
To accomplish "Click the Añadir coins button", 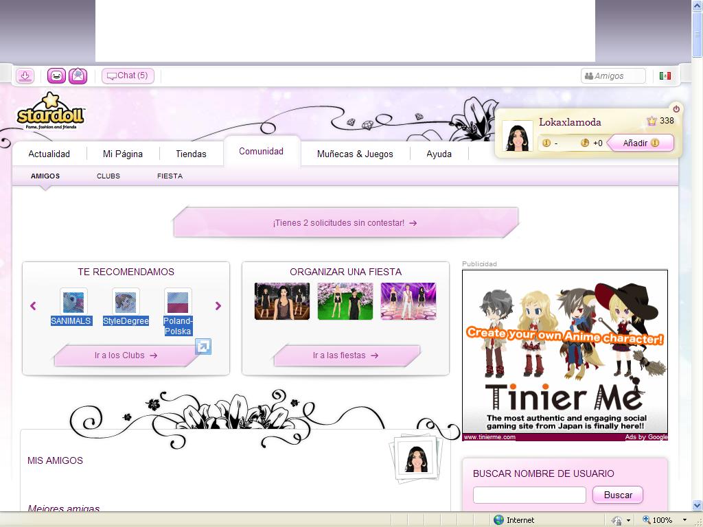I will pyautogui.click(x=641, y=143).
